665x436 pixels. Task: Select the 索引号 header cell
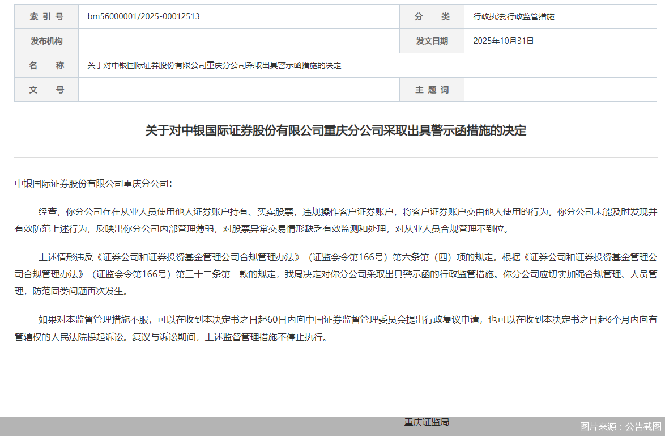click(46, 16)
